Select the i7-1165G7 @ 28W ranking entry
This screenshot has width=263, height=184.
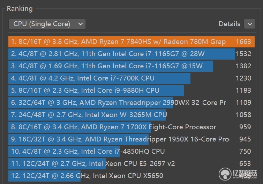[x=131, y=54]
